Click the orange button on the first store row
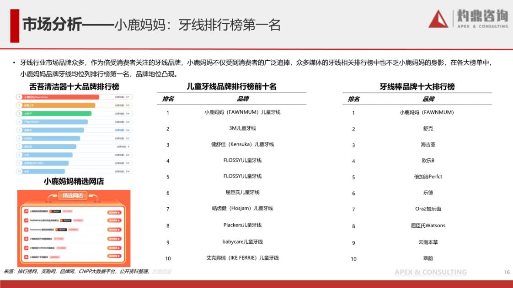 pyautogui.click(x=114, y=212)
